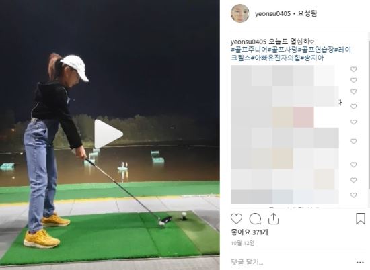This screenshot has height=270, width=370.
Task: Open the three-dot more options menu
Action: tap(360, 263)
